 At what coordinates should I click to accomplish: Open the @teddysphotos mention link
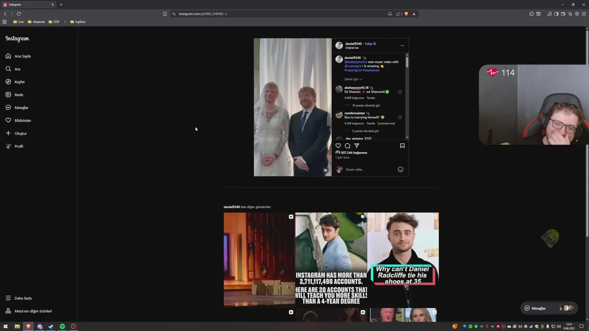coord(356,62)
